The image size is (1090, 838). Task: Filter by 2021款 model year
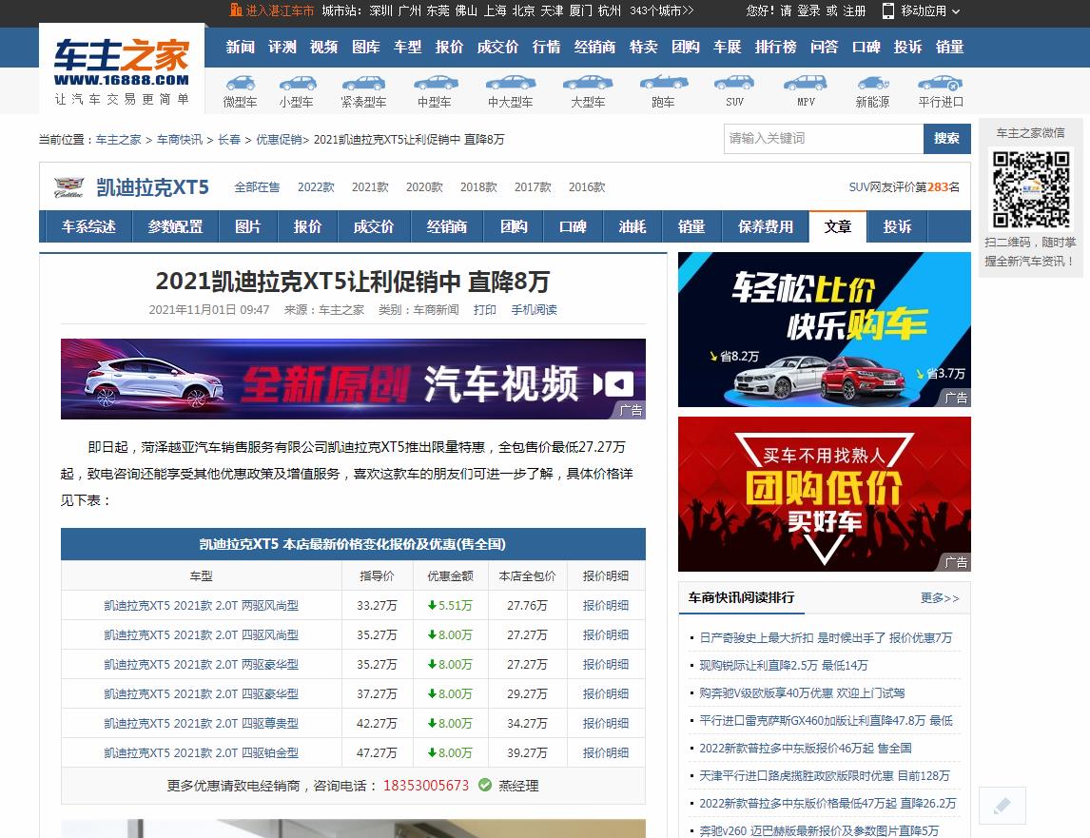pyautogui.click(x=370, y=187)
